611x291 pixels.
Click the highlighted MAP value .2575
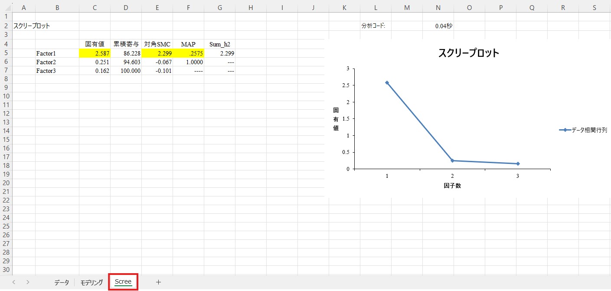tap(188, 53)
